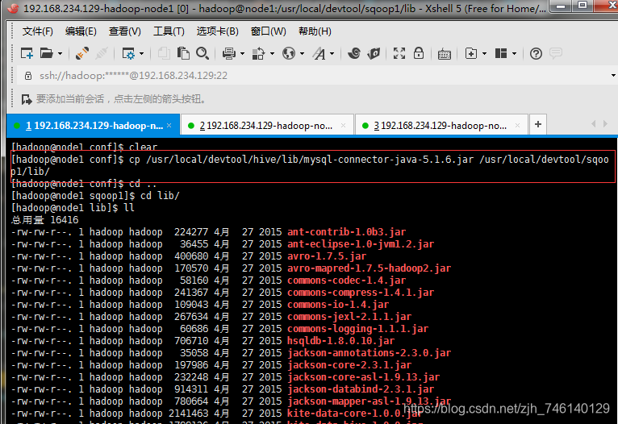Click the greyed-out Copy icon
618x424 pixels.
pos(164,53)
